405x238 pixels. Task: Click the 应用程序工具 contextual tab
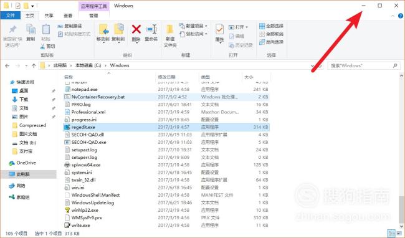(x=93, y=6)
